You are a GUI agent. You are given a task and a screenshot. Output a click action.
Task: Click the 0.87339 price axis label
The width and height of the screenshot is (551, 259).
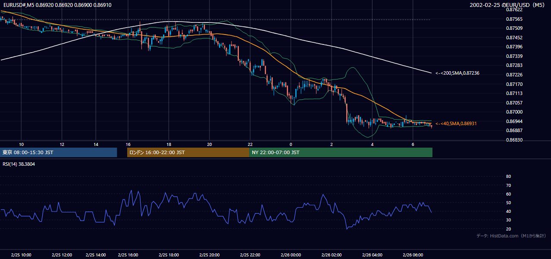tap(514, 56)
